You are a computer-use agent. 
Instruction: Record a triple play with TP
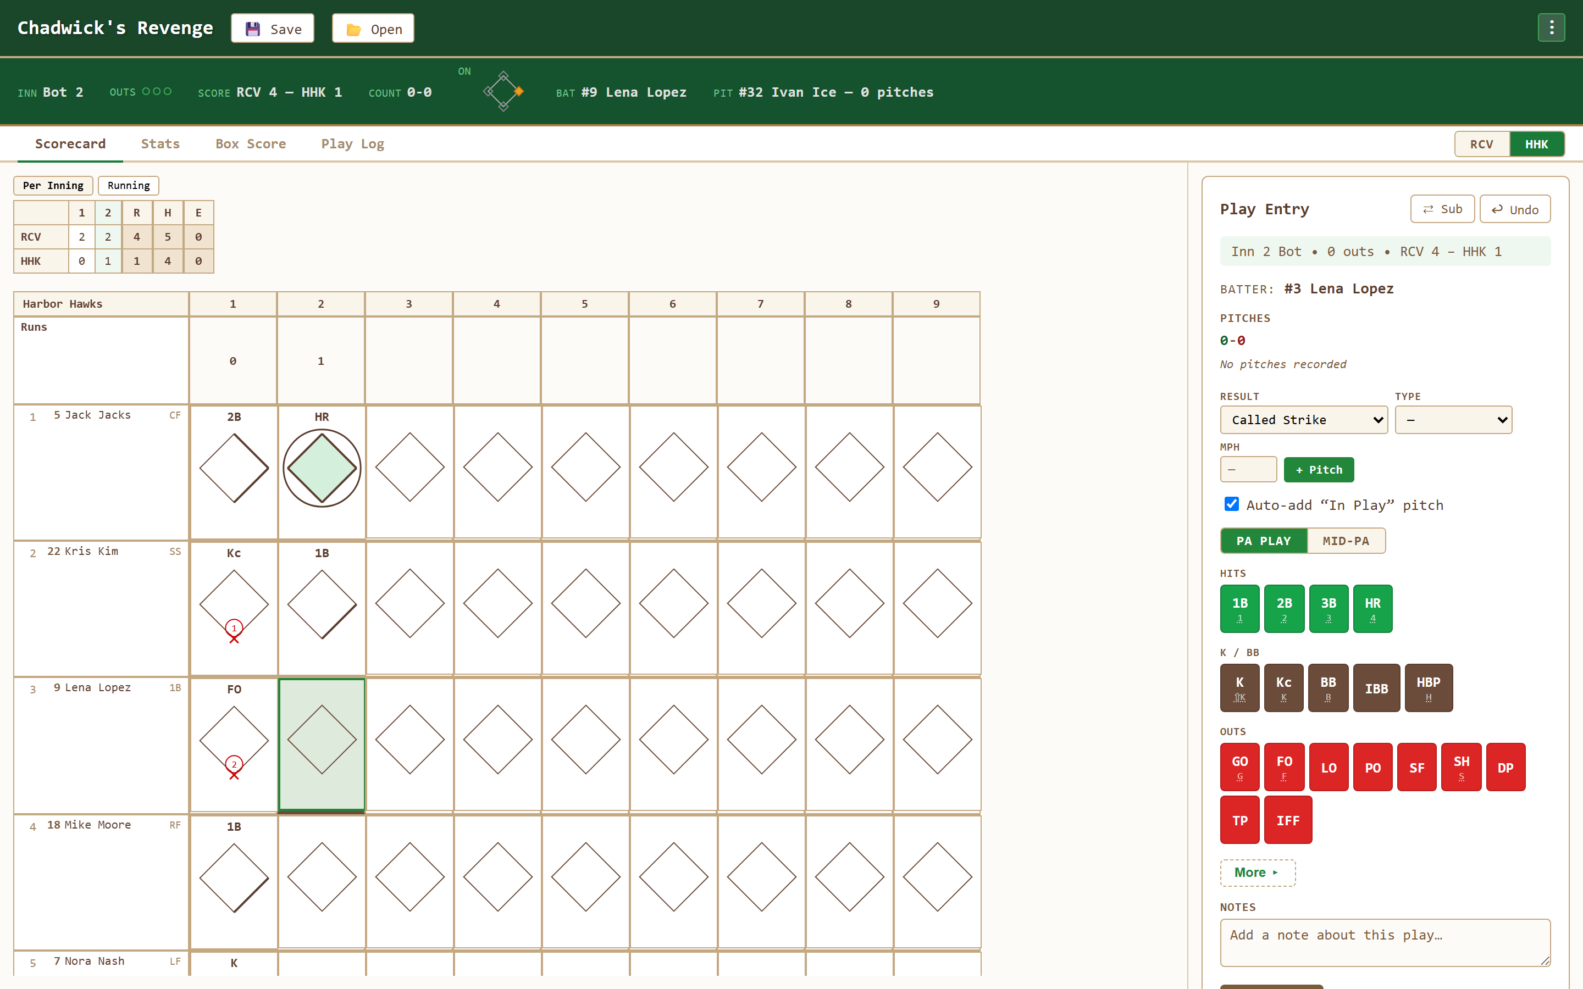1239,820
